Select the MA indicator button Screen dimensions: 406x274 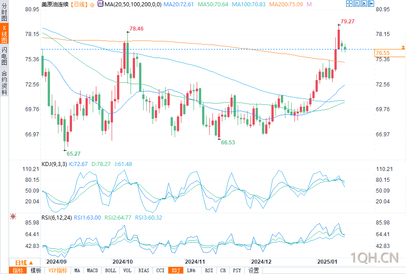coord(77,271)
